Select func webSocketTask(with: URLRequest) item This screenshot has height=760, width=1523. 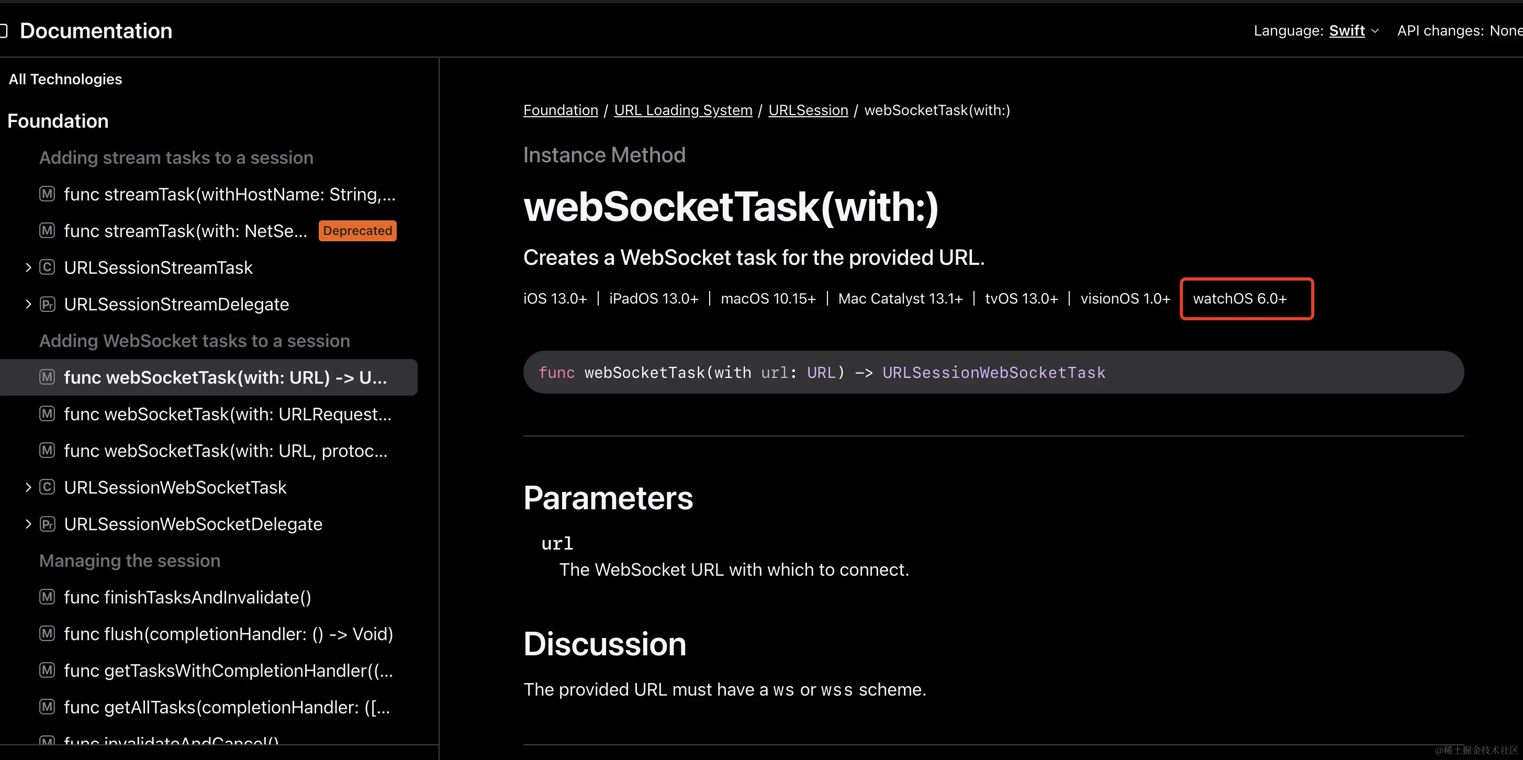tap(227, 414)
